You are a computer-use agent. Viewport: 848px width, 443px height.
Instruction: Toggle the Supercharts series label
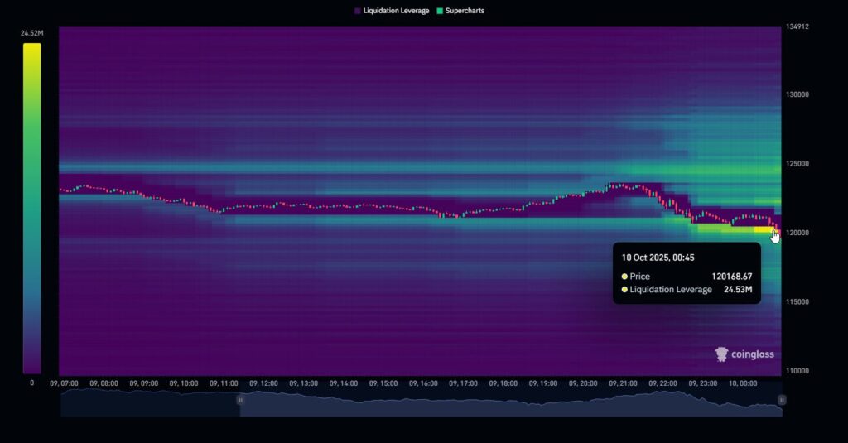point(465,11)
